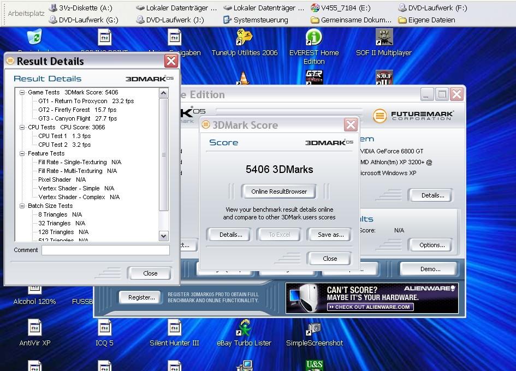This screenshot has height=371, width=516.
Task: Select the Recycle Bin desktop icon
Action: [x=34, y=37]
